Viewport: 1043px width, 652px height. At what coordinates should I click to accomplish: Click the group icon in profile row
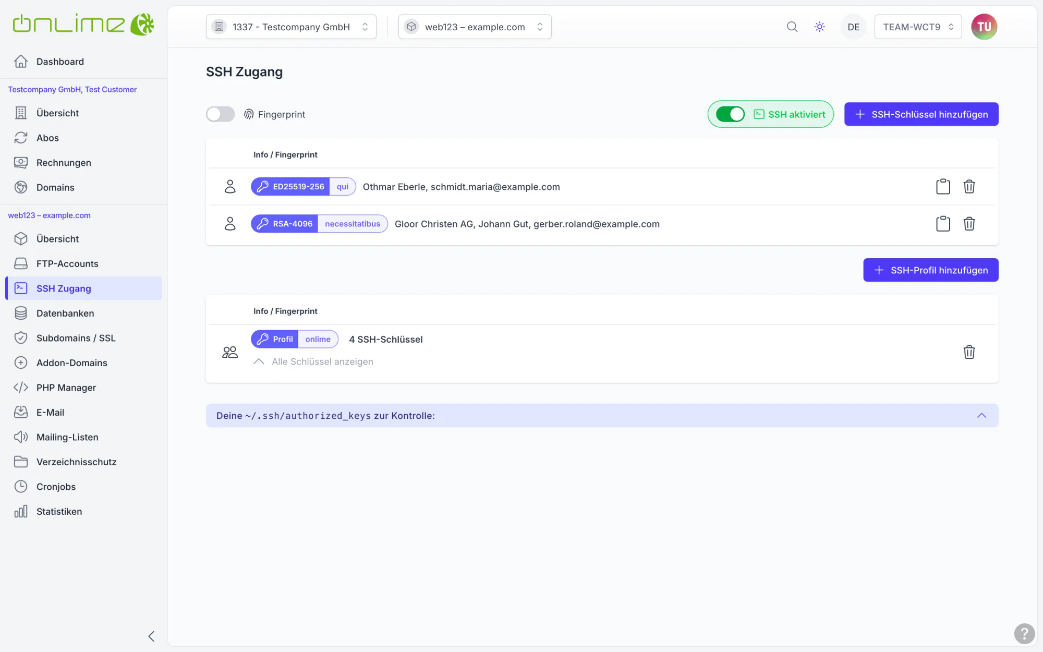point(230,352)
